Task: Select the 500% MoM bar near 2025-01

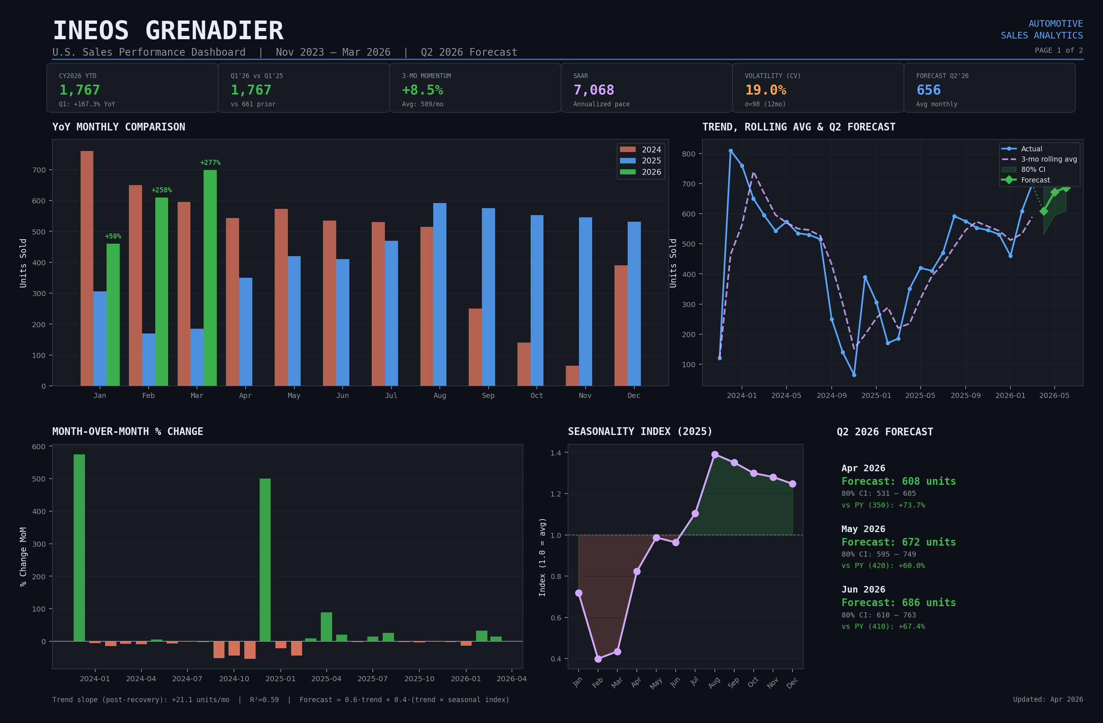Action: pyautogui.click(x=265, y=560)
